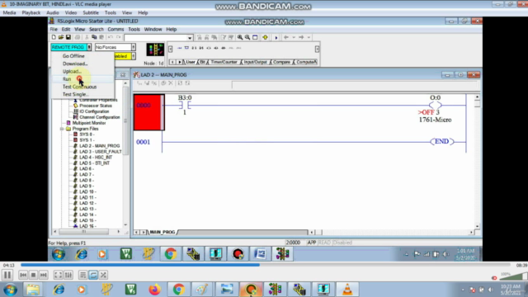This screenshot has width=528, height=297.
Task: Seek on the VLC playback progress bar
Action: coord(266,265)
